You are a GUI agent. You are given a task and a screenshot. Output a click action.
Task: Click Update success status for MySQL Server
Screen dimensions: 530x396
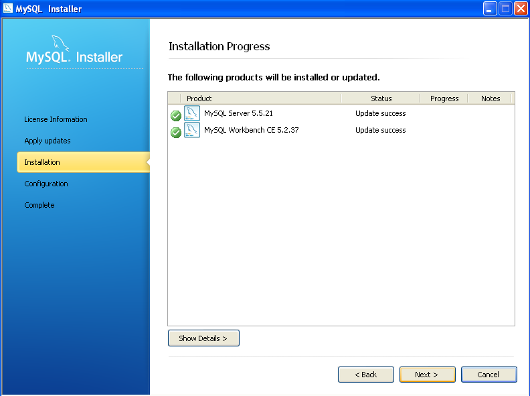click(x=380, y=113)
